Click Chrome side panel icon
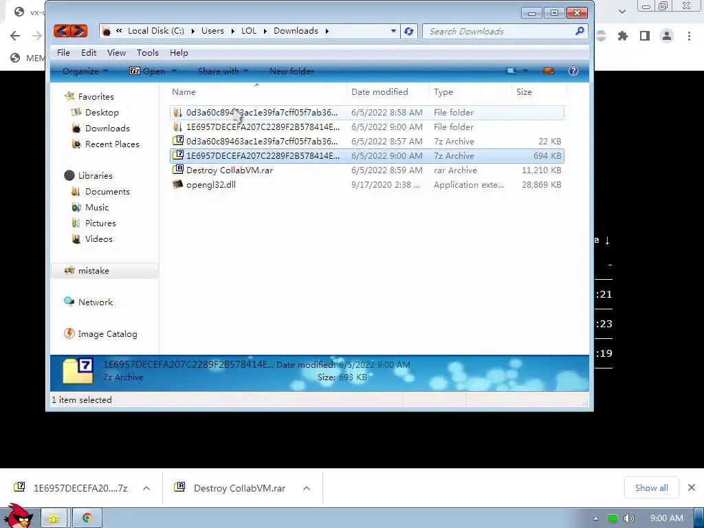 [x=645, y=36]
